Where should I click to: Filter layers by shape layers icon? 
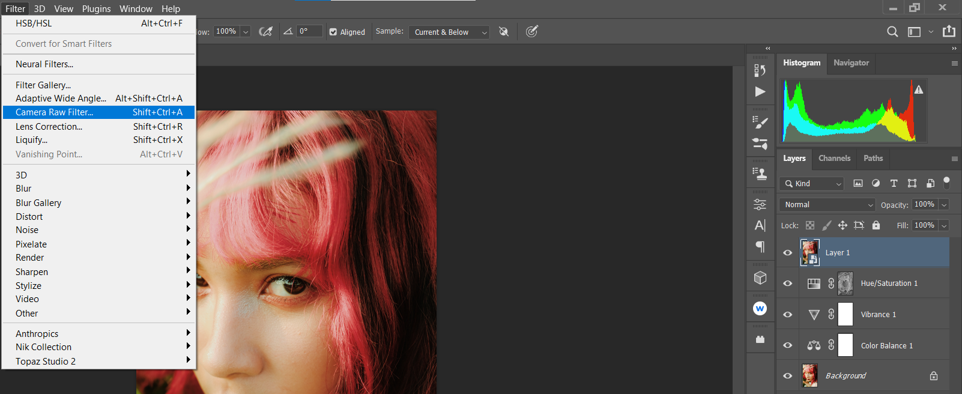click(912, 183)
